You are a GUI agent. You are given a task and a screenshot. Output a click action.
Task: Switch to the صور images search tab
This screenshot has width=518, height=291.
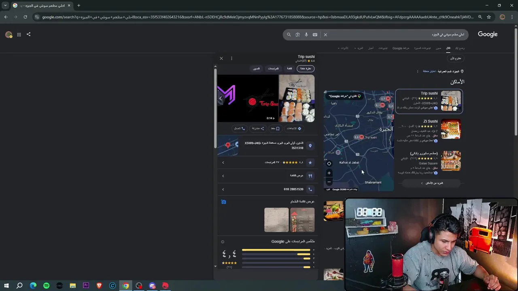point(439,48)
